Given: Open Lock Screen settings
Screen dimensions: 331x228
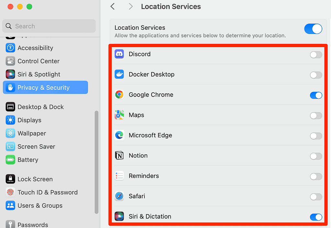Looking at the screenshot, I should coord(36,179).
